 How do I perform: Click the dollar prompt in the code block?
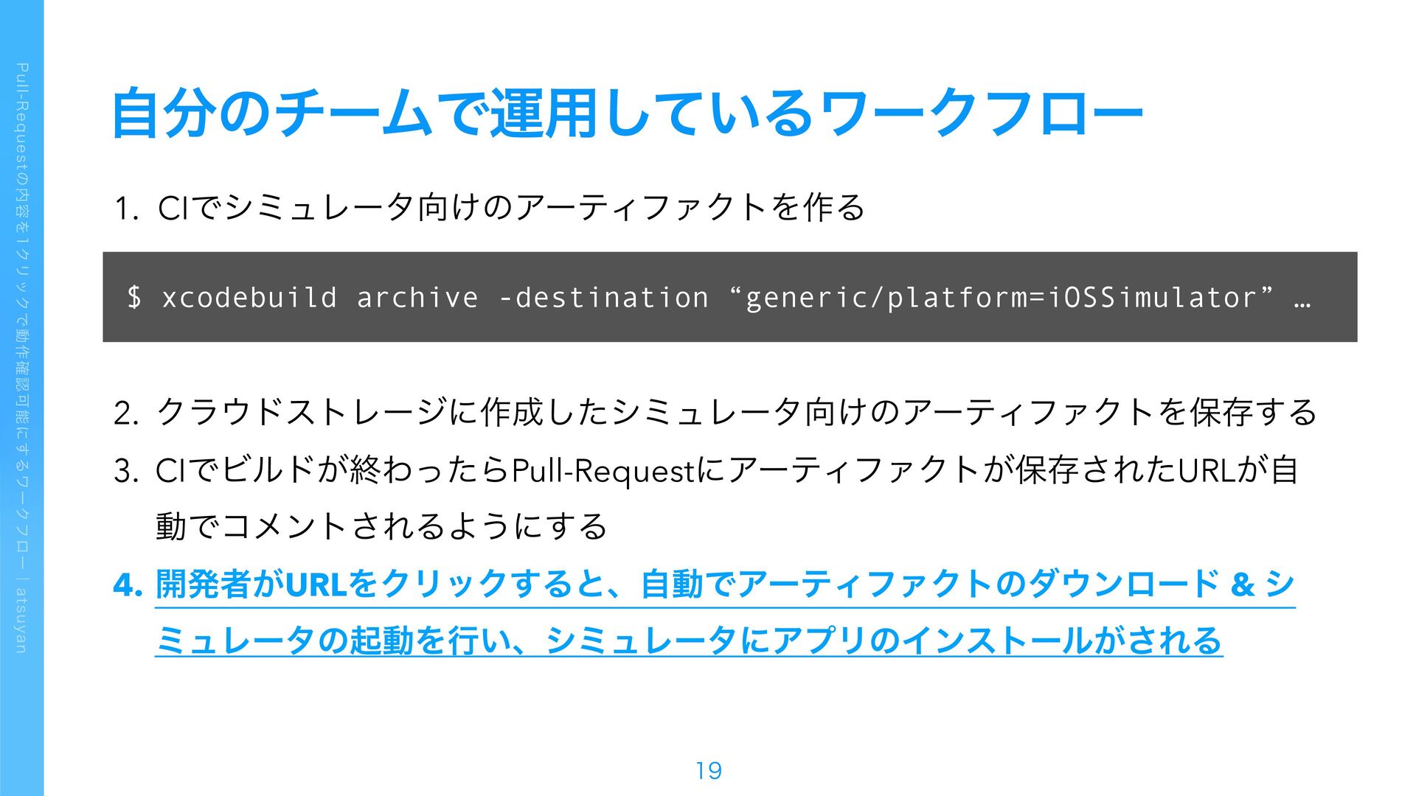click(134, 298)
